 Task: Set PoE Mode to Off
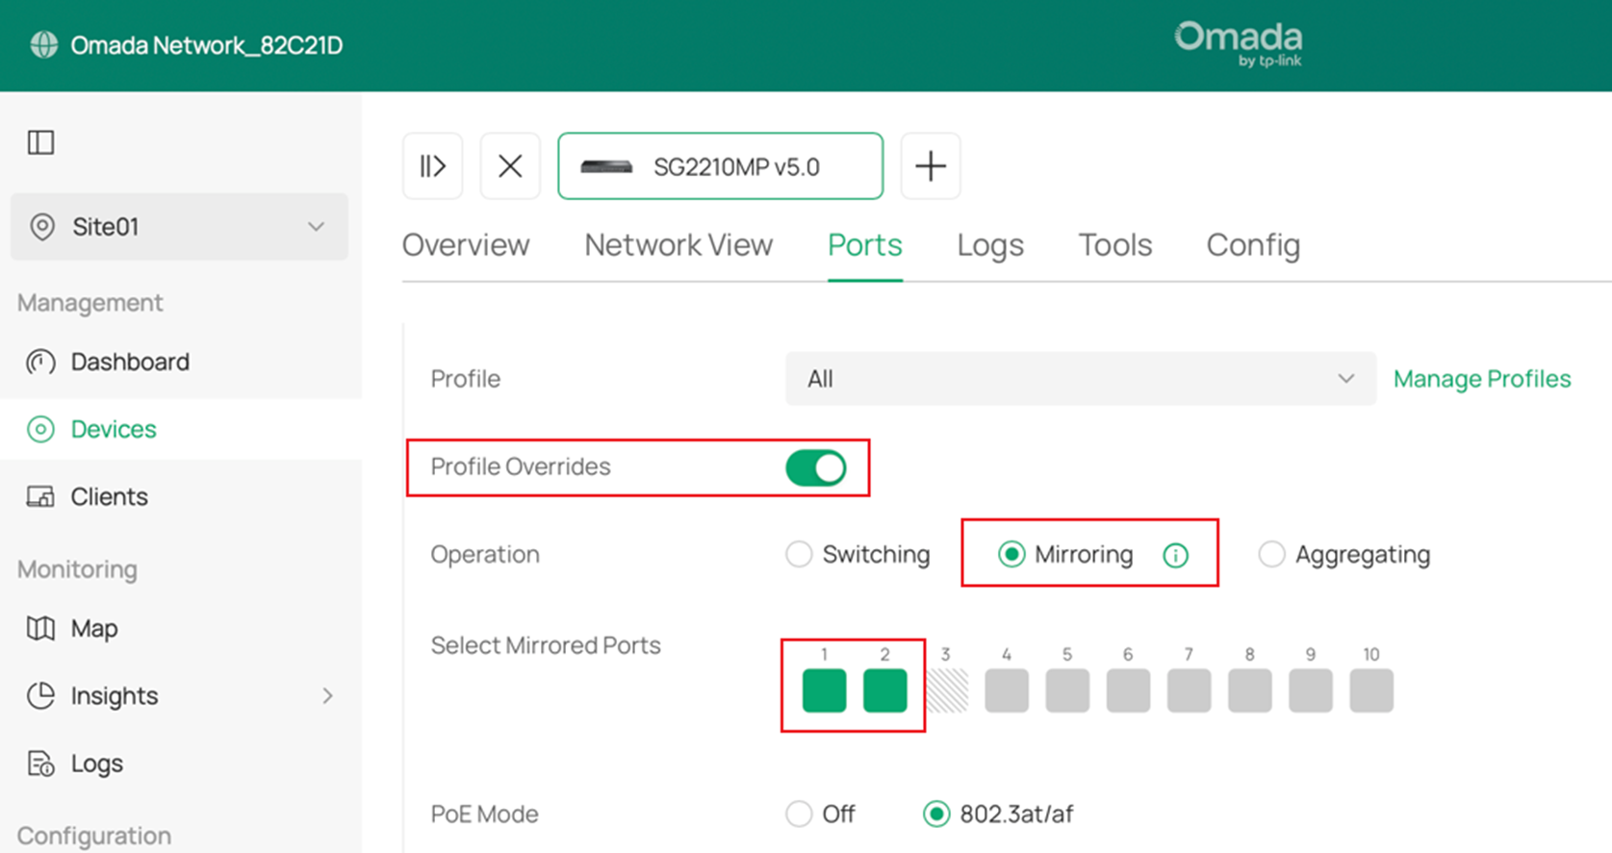tap(799, 815)
